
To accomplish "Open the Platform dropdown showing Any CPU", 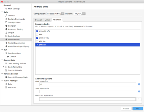I will (80, 14).
